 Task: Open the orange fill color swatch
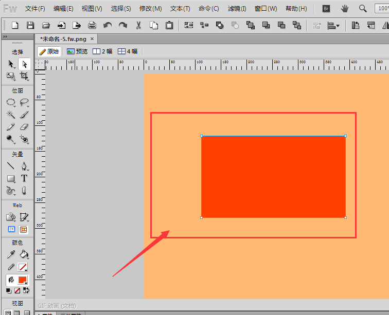click(x=23, y=280)
